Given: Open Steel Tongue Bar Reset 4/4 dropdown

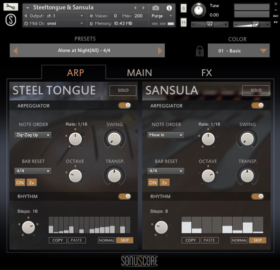Looking at the screenshot, I should (33, 171).
